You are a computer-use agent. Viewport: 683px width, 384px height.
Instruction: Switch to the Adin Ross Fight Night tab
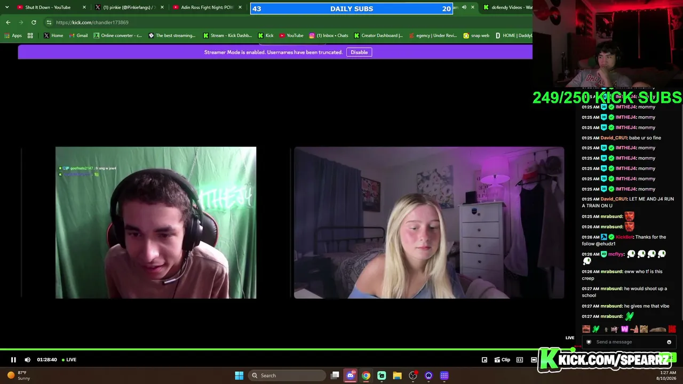click(x=207, y=7)
